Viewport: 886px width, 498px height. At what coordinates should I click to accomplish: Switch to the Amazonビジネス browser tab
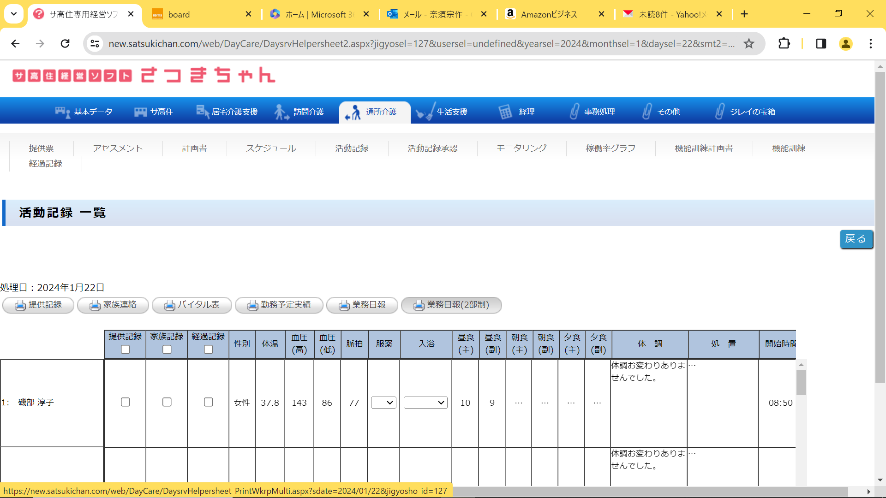[549, 14]
